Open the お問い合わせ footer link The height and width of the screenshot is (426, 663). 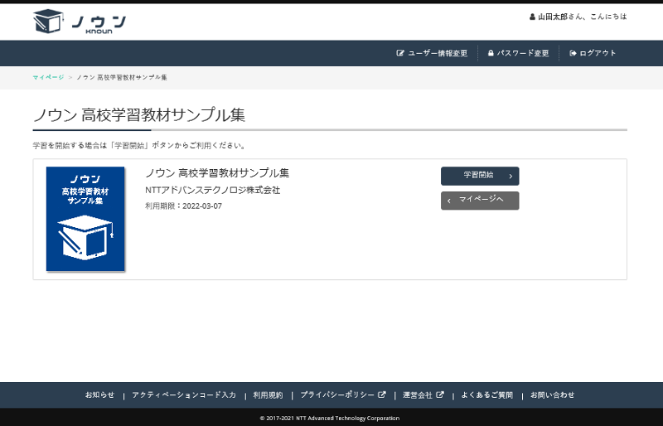tap(552, 395)
